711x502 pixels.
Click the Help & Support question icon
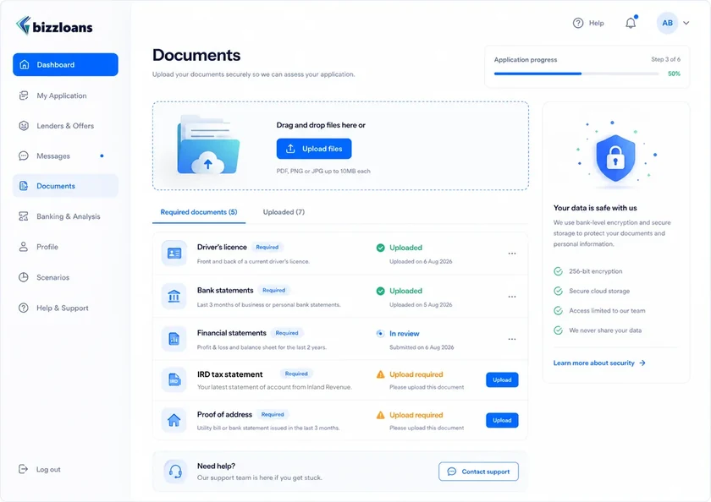click(24, 308)
